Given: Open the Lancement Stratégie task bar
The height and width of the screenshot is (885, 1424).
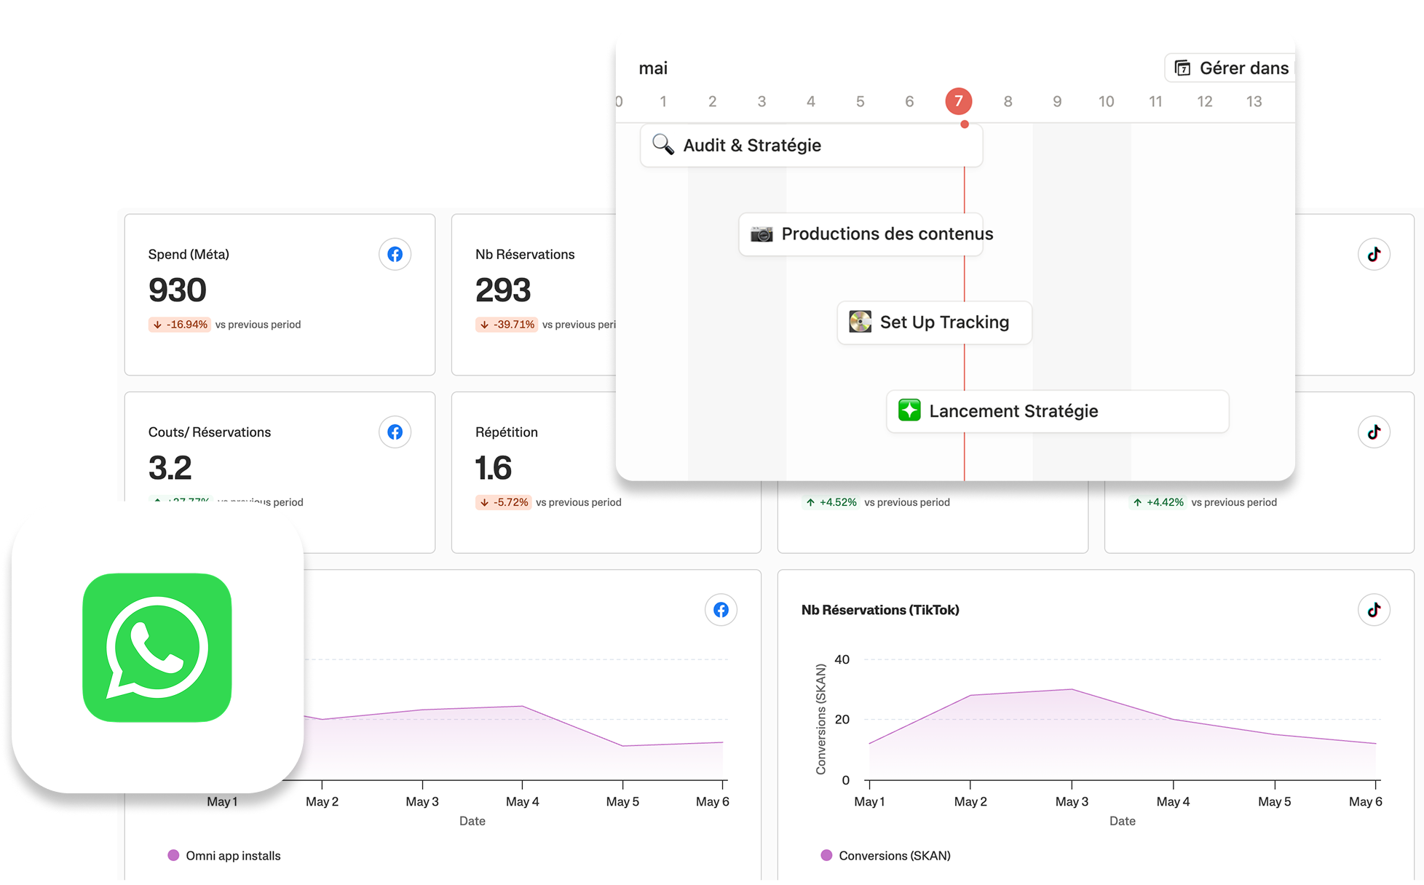Looking at the screenshot, I should 1058,411.
